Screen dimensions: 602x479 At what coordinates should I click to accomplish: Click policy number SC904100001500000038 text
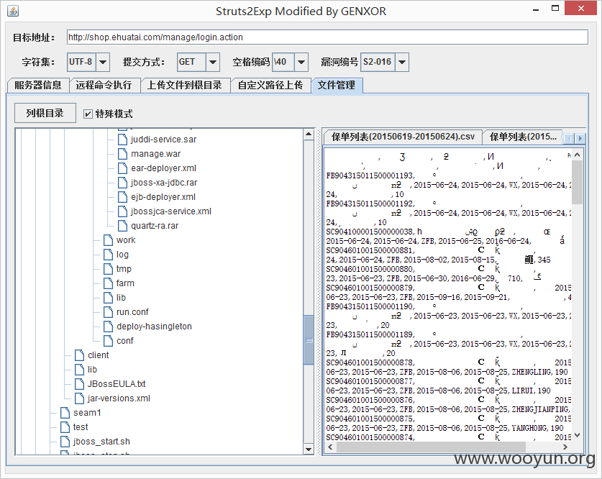(370, 232)
